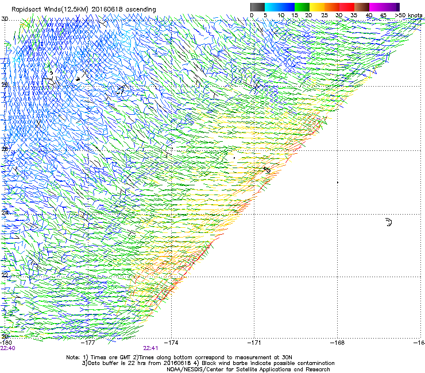Click the green 15-20 knots legend swatch

pyautogui.click(x=302, y=7)
